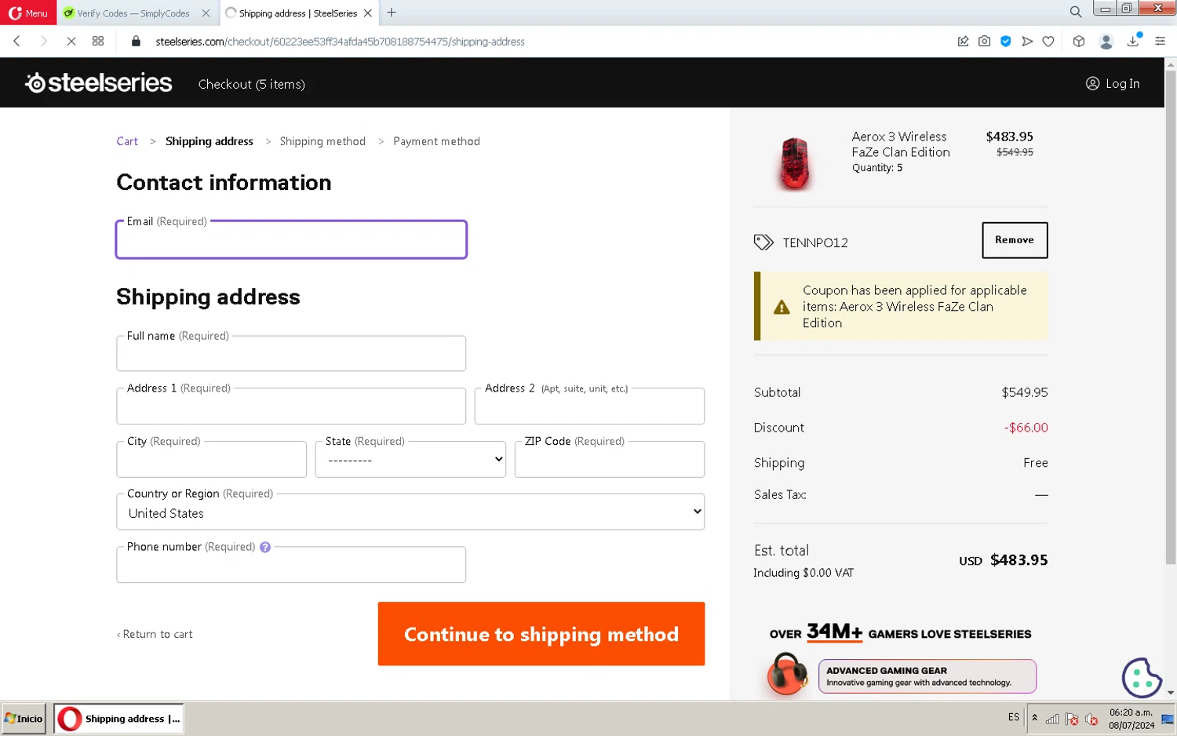
Task: Click the Aerox 3 Wireless mouse thumbnail
Action: pyautogui.click(x=794, y=162)
